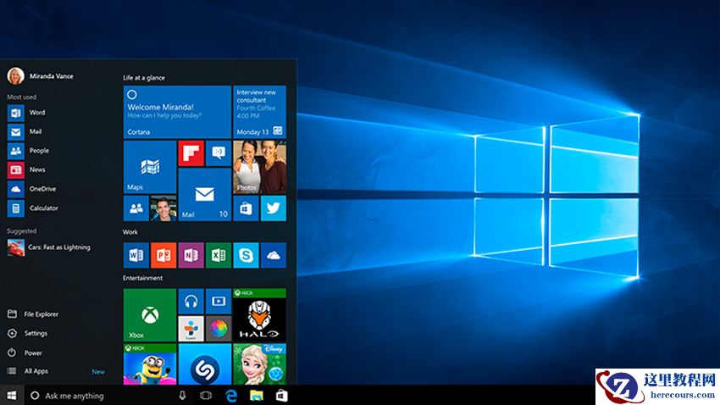Image resolution: width=720 pixels, height=405 pixels.
Task: Open the Flipboard tile
Action: coord(191,153)
